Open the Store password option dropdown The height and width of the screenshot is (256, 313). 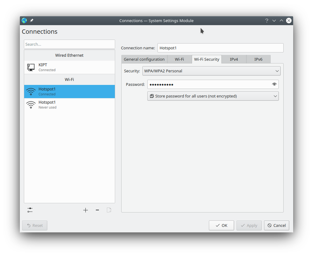213,96
